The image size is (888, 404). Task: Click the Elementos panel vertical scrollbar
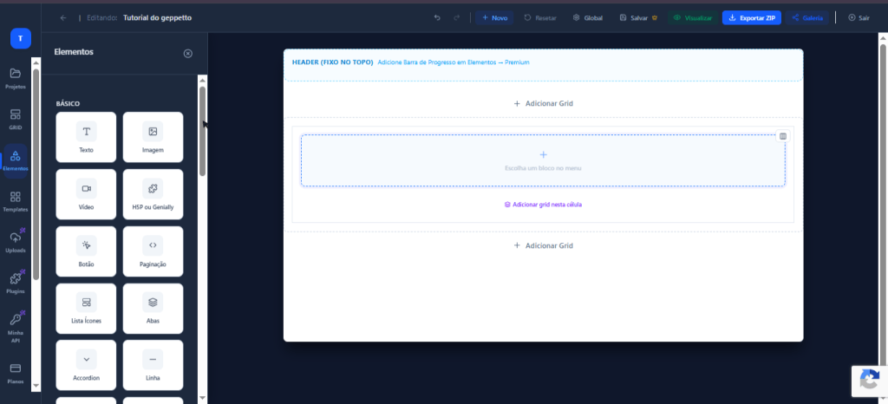pyautogui.click(x=202, y=130)
